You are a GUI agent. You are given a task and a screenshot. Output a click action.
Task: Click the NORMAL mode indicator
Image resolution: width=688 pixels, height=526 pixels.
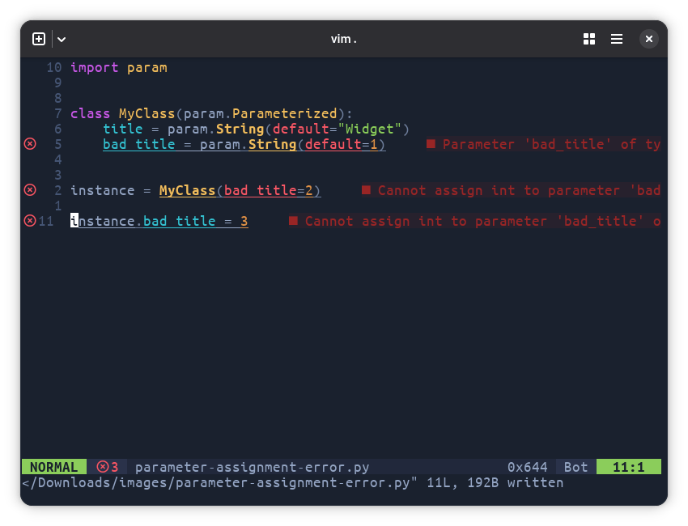tap(53, 467)
